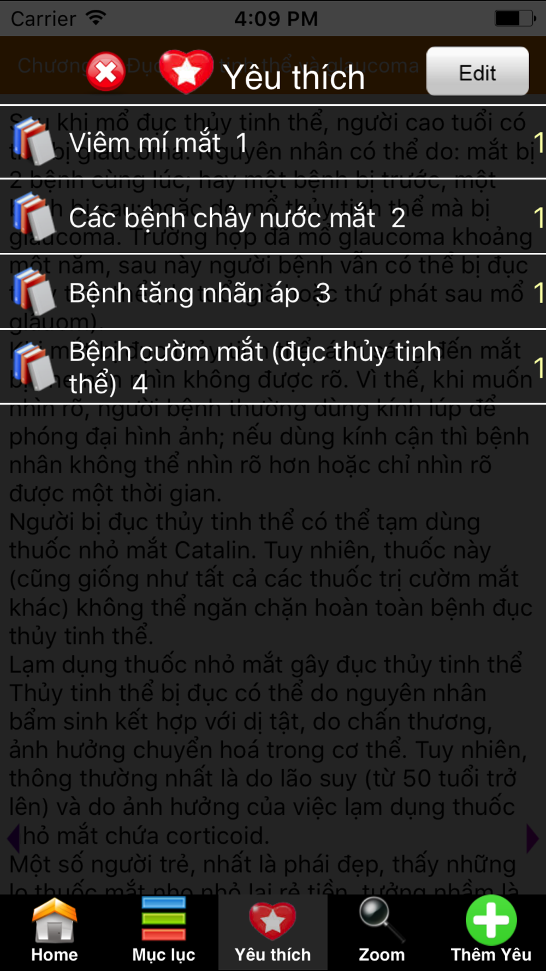Go to previous page with left purple arrow

coord(14,837)
